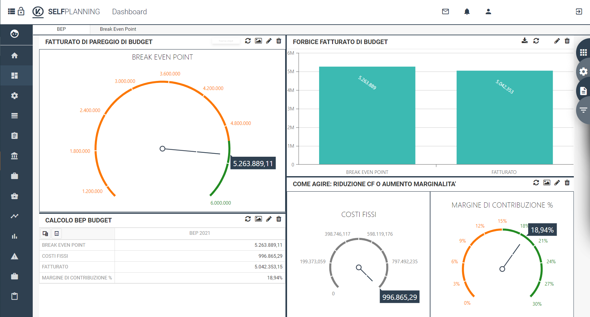The height and width of the screenshot is (317, 590).
Task: Click the avatar icon in the sidebar
Action: (15, 34)
